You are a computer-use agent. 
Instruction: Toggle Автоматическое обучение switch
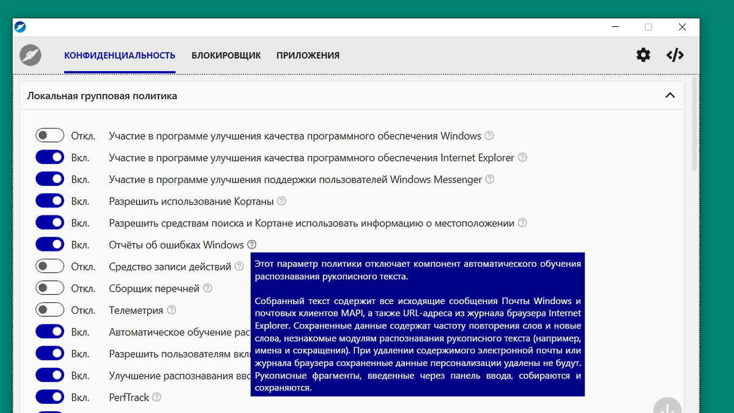tap(50, 332)
